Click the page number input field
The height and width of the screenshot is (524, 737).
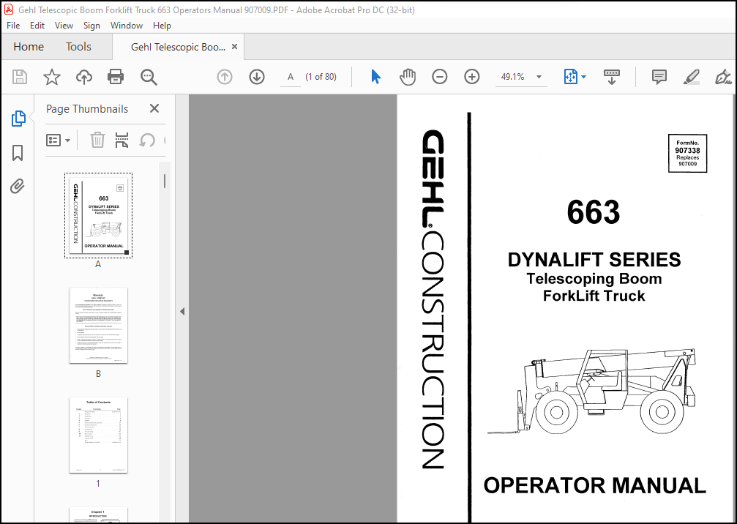[291, 77]
